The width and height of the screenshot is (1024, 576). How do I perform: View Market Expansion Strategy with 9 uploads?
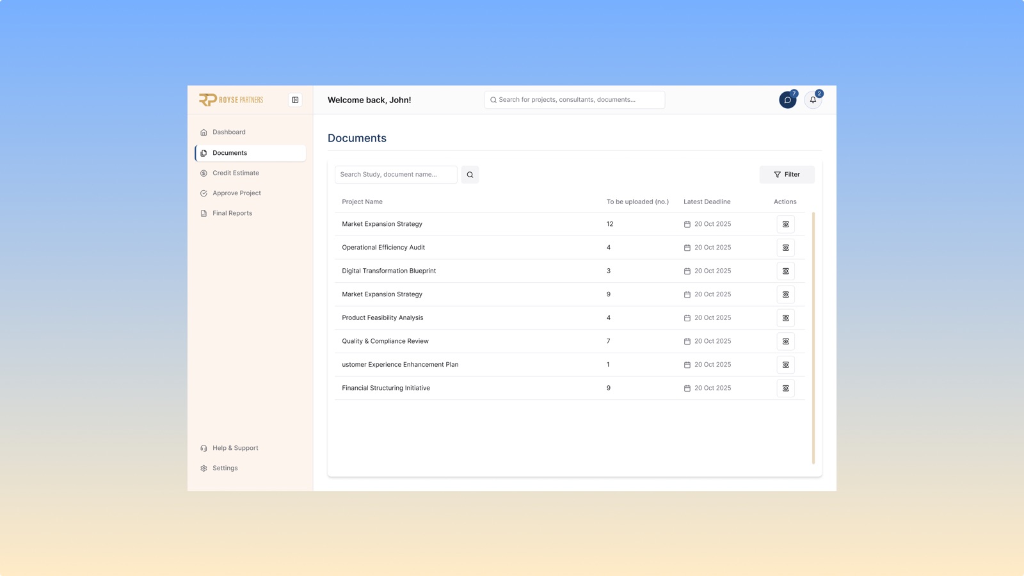pyautogui.click(x=785, y=294)
